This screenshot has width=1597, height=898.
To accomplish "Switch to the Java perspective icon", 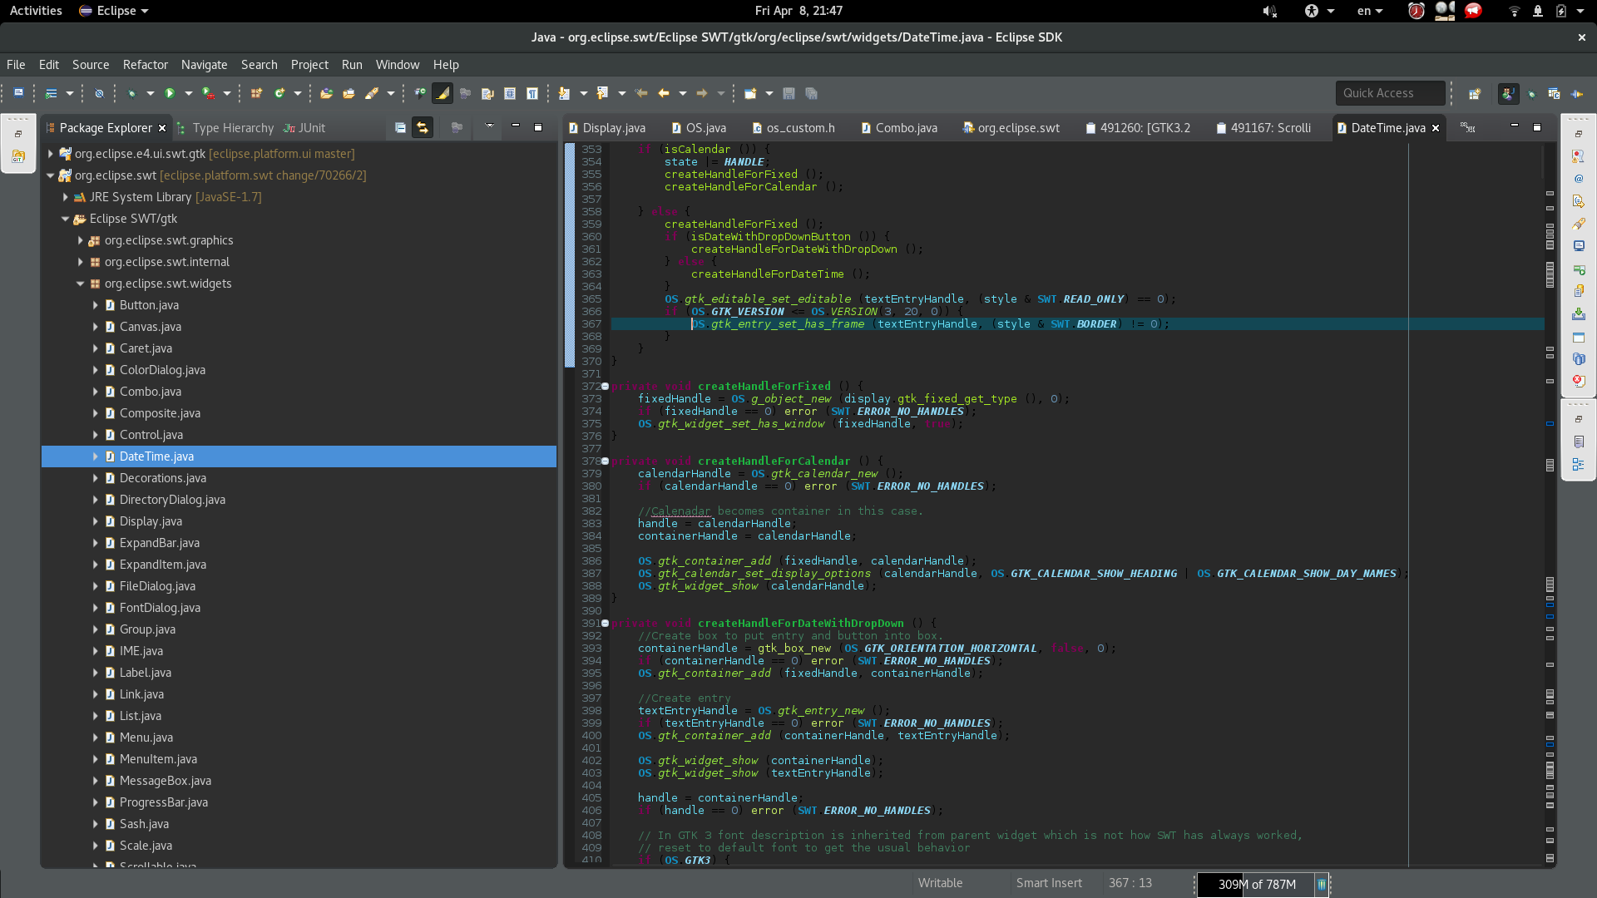I will (x=1508, y=93).
